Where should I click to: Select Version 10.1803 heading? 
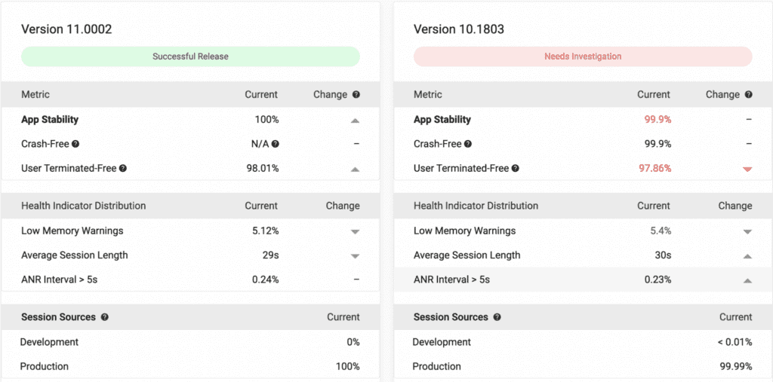tap(458, 29)
